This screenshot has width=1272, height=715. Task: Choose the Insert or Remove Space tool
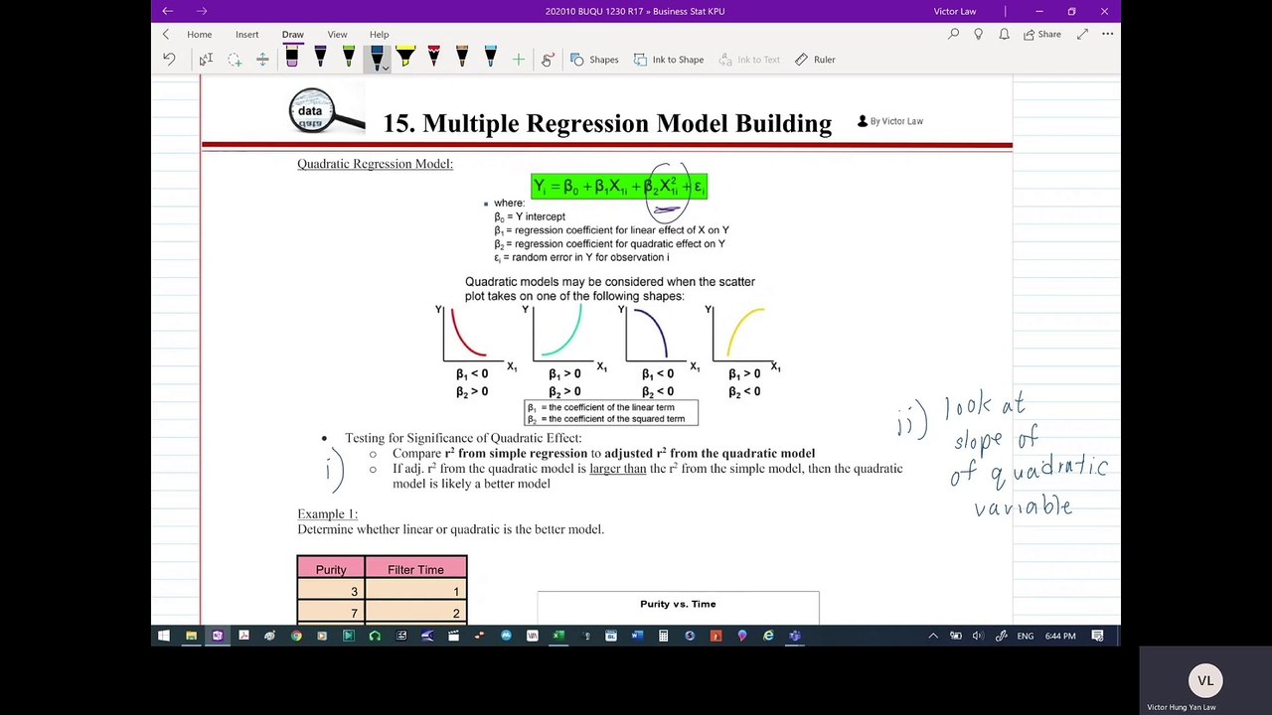[262, 60]
